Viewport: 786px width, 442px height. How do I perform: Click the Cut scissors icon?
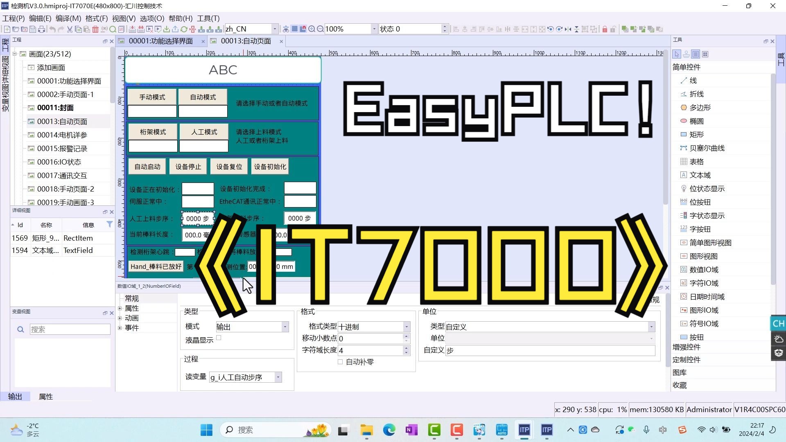[70, 29]
